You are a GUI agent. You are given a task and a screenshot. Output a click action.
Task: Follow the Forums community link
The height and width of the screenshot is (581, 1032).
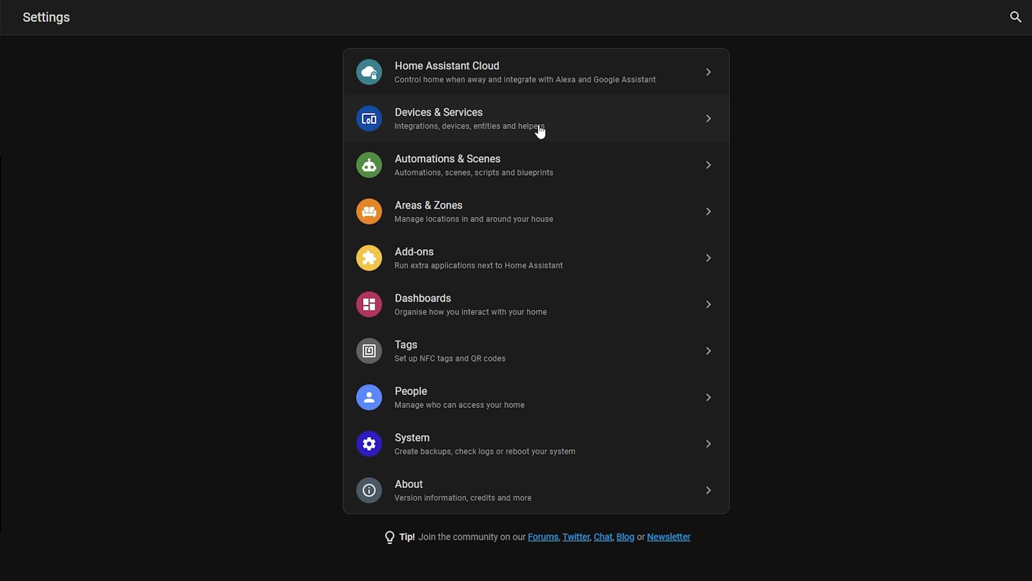543,537
